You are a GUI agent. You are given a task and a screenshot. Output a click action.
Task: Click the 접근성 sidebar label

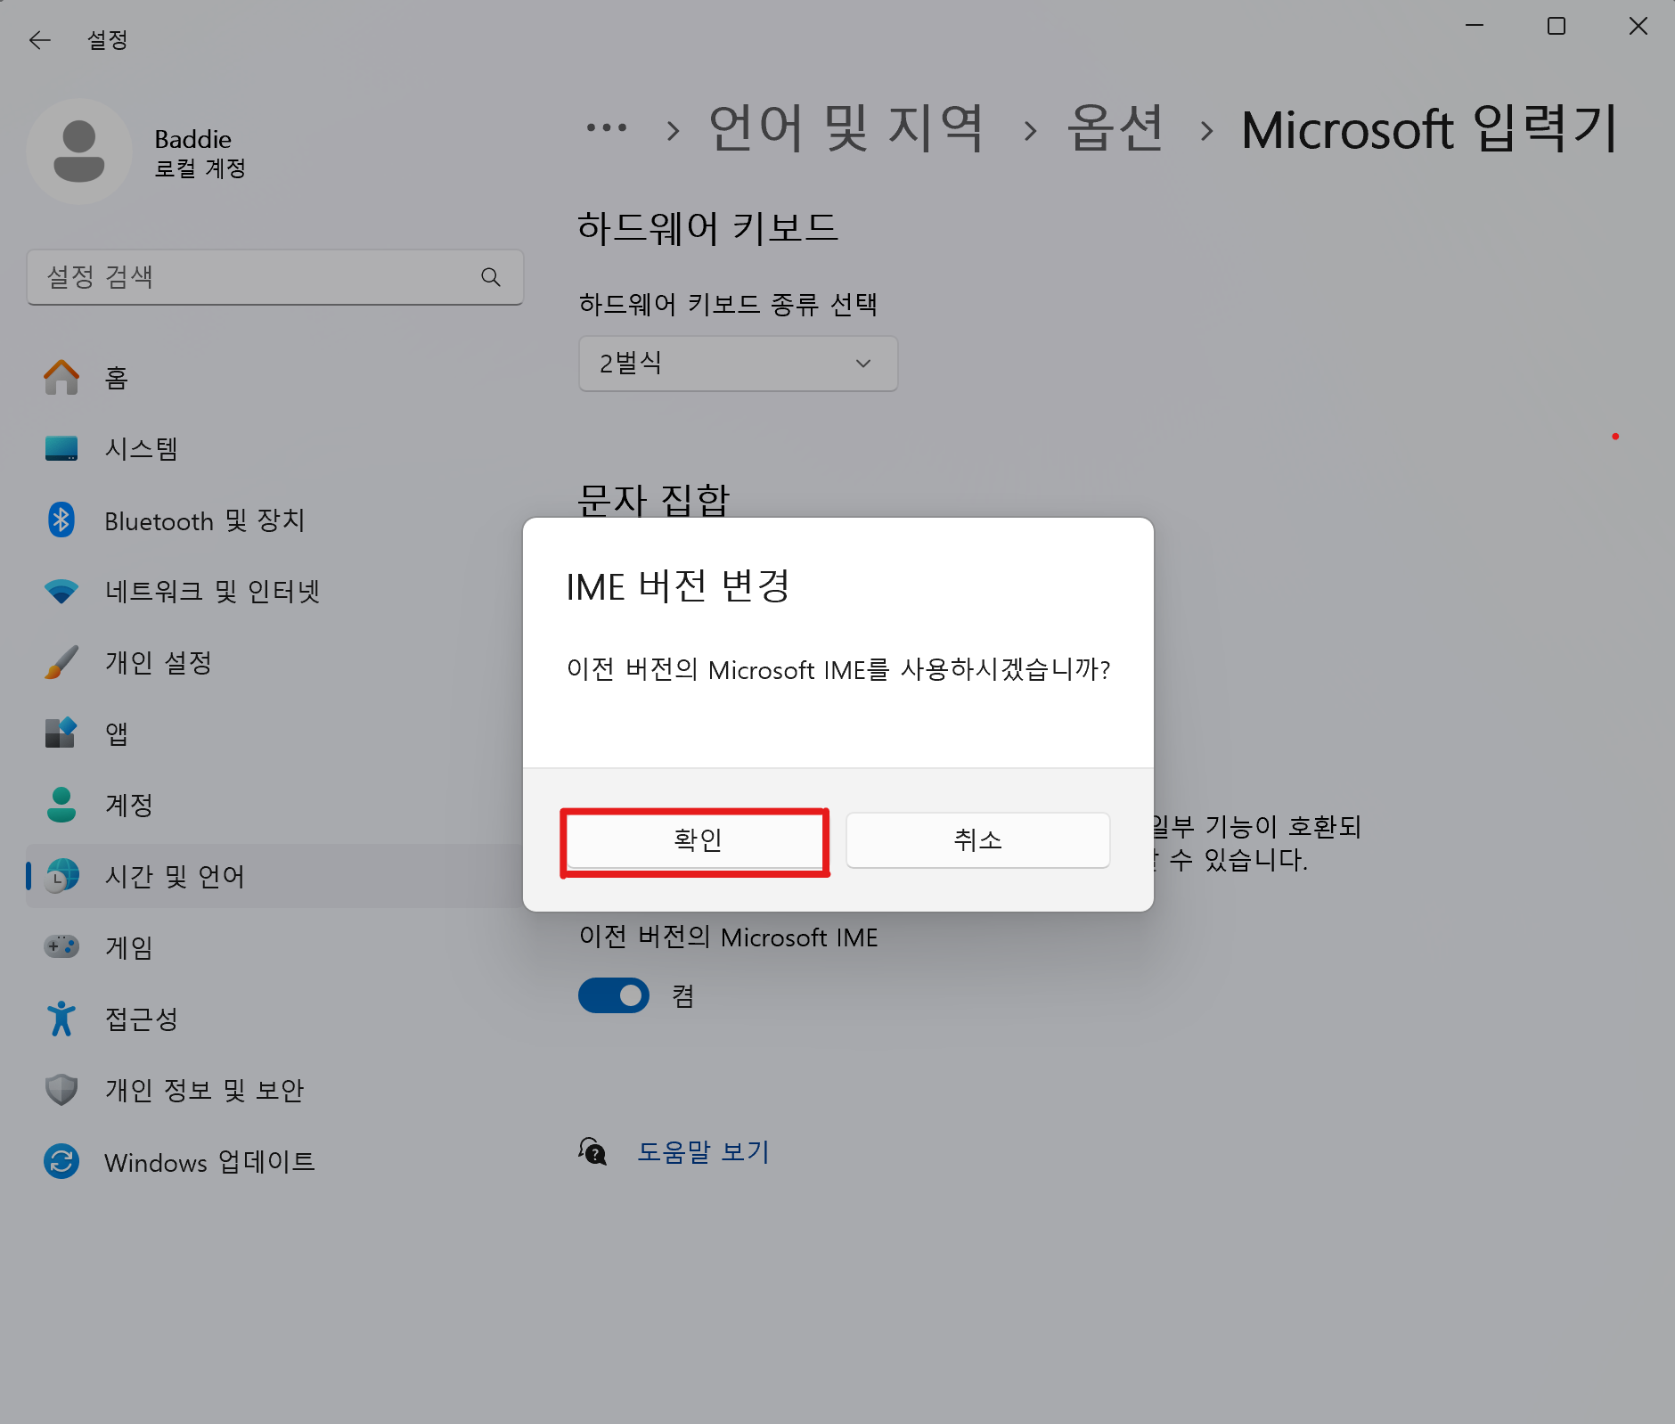pos(142,1019)
